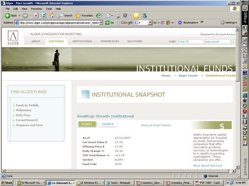Click the password input field
This screenshot has width=249, height=186.
pyautogui.click(x=218, y=42)
